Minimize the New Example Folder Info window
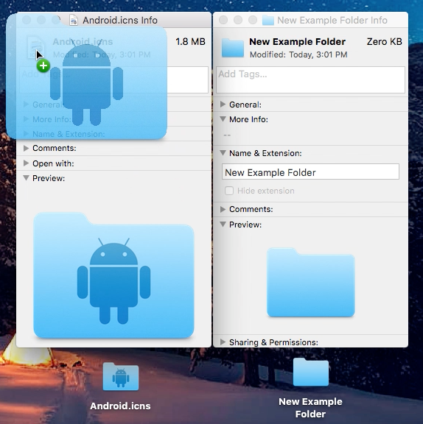This screenshot has width=423, height=424. pyautogui.click(x=238, y=20)
